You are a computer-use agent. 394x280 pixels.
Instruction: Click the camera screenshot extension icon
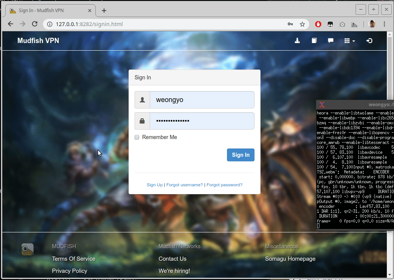pyautogui.click(x=342, y=24)
